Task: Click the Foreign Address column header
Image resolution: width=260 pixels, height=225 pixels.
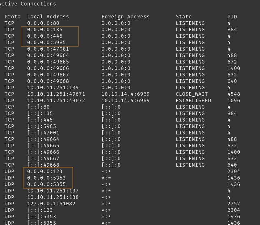Action: [126, 17]
